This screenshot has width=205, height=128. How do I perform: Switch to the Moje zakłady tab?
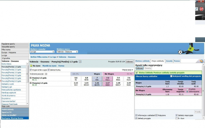tap(158, 61)
